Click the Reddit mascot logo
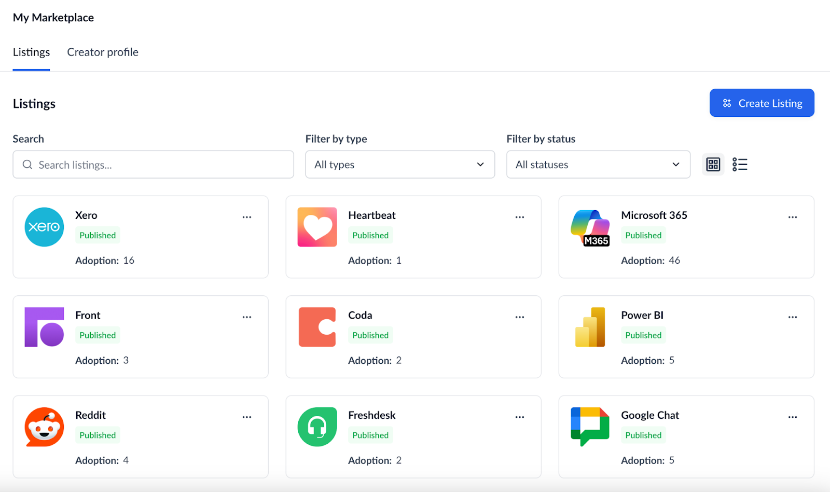The width and height of the screenshot is (830, 492). click(44, 427)
